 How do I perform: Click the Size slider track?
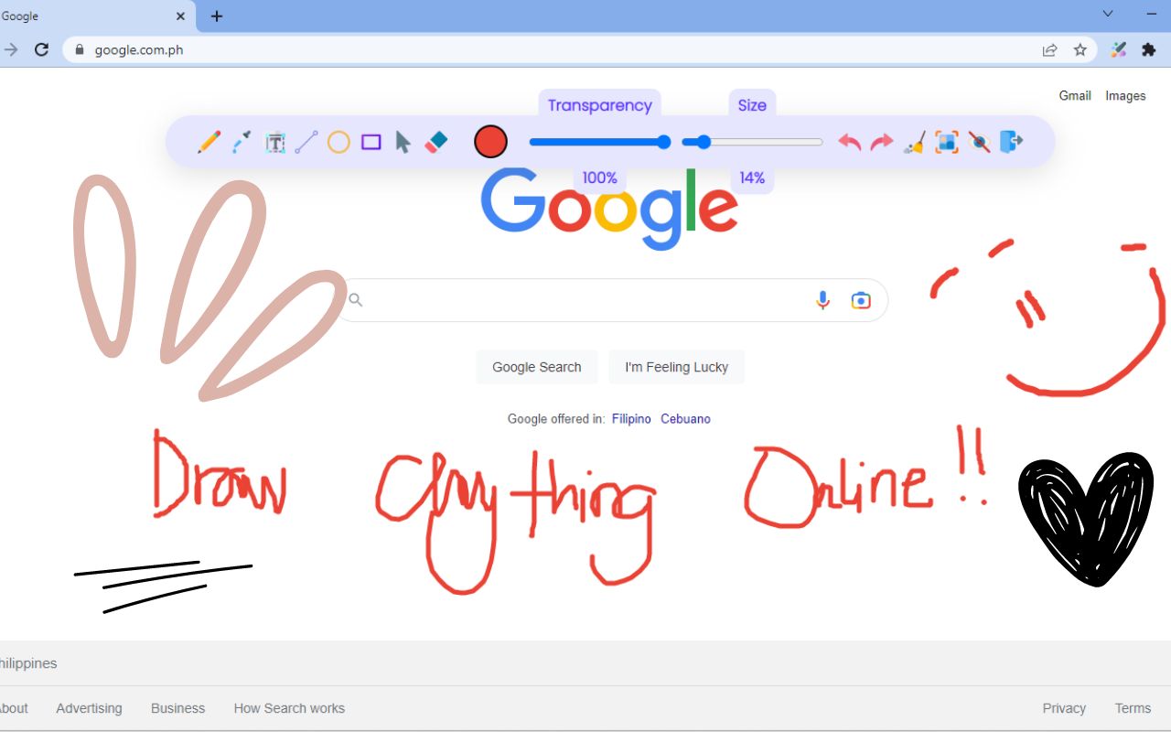[753, 142]
